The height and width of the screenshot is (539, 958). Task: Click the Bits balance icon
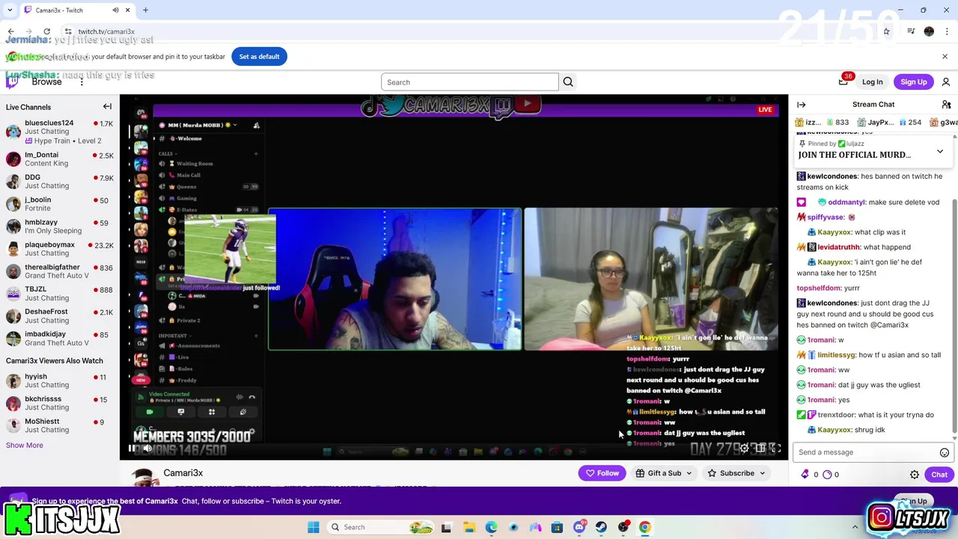(x=805, y=474)
